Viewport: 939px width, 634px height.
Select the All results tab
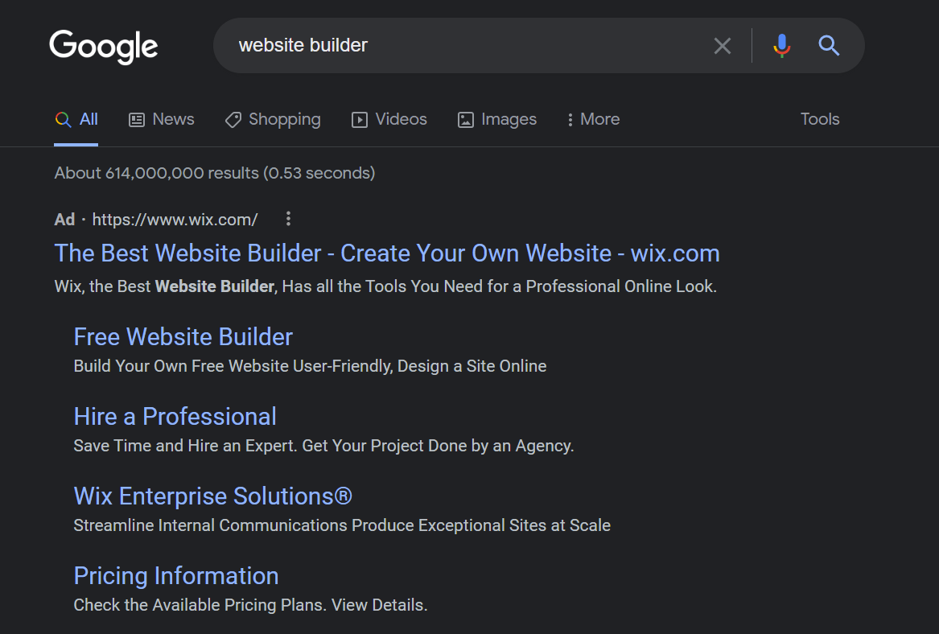(76, 119)
